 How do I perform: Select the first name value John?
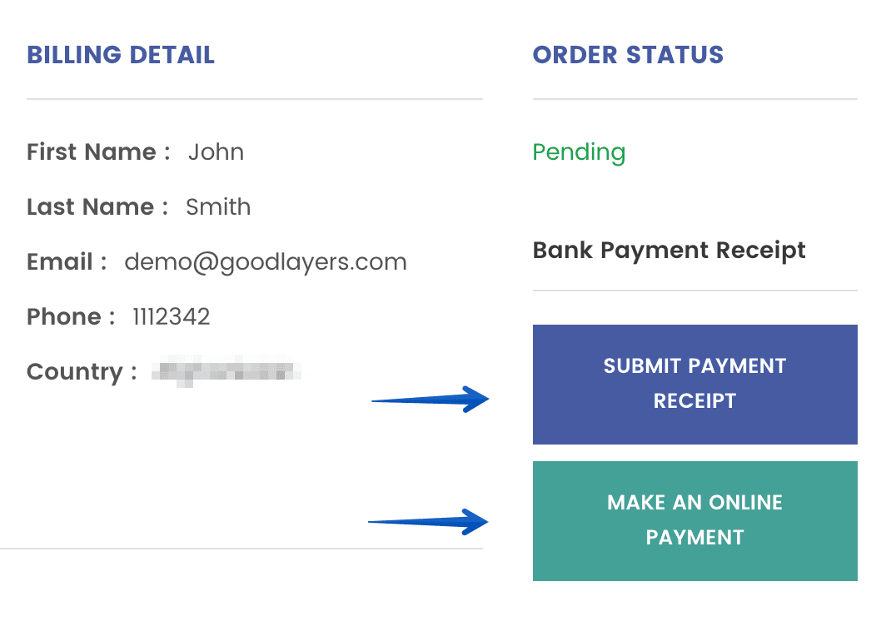point(216,152)
